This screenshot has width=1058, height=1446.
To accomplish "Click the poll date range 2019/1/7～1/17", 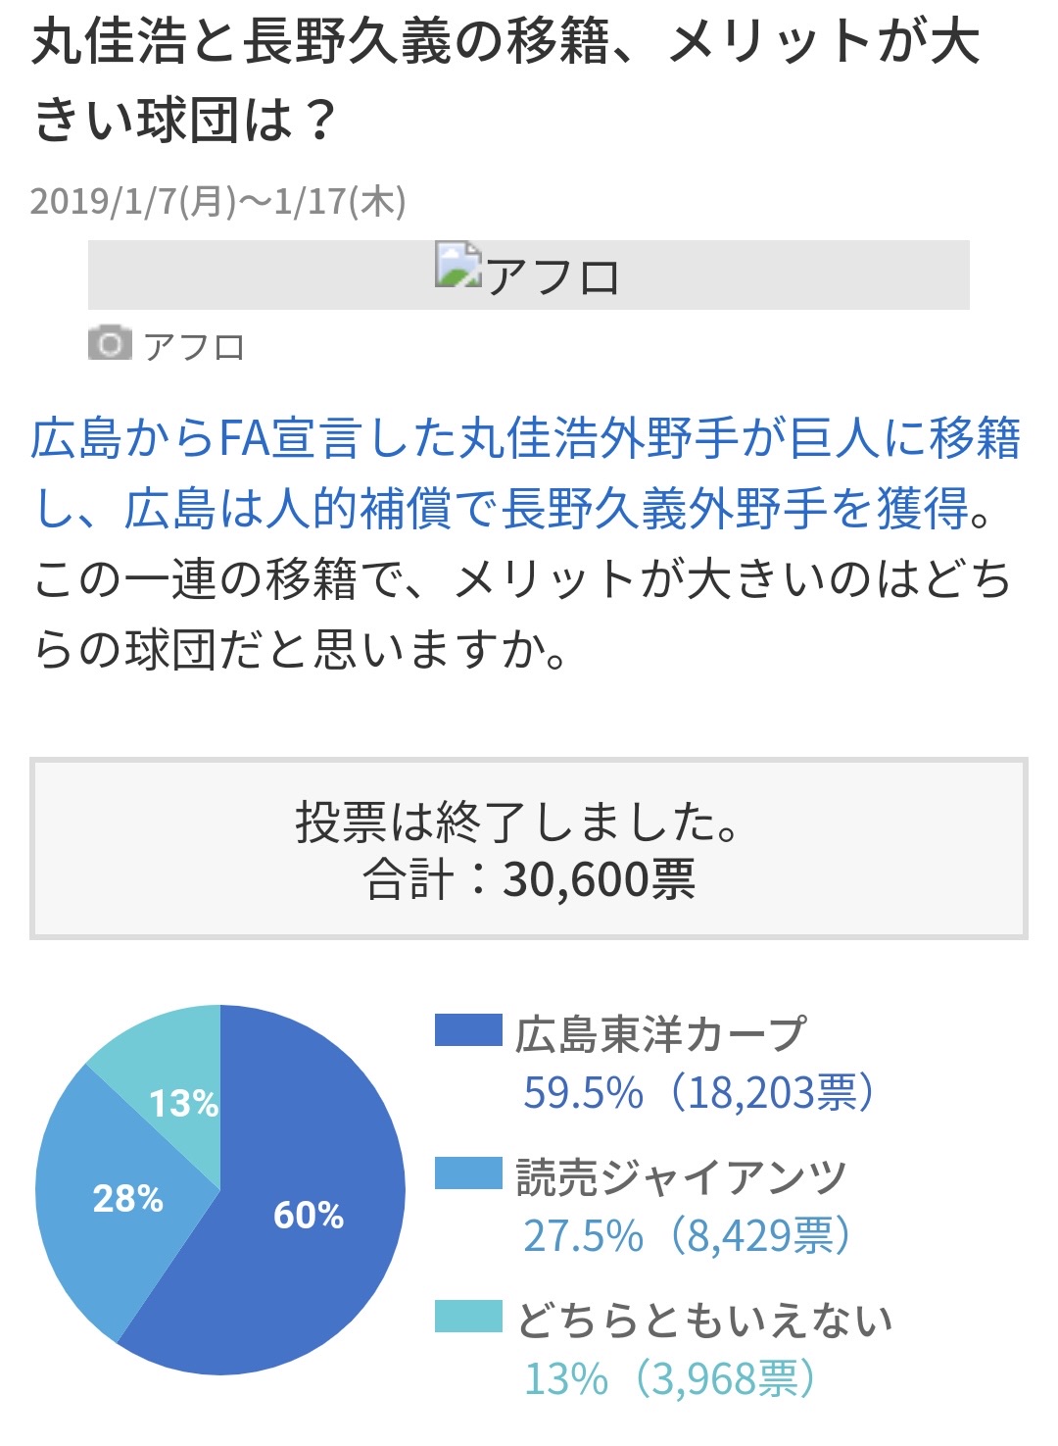I will coord(217,201).
